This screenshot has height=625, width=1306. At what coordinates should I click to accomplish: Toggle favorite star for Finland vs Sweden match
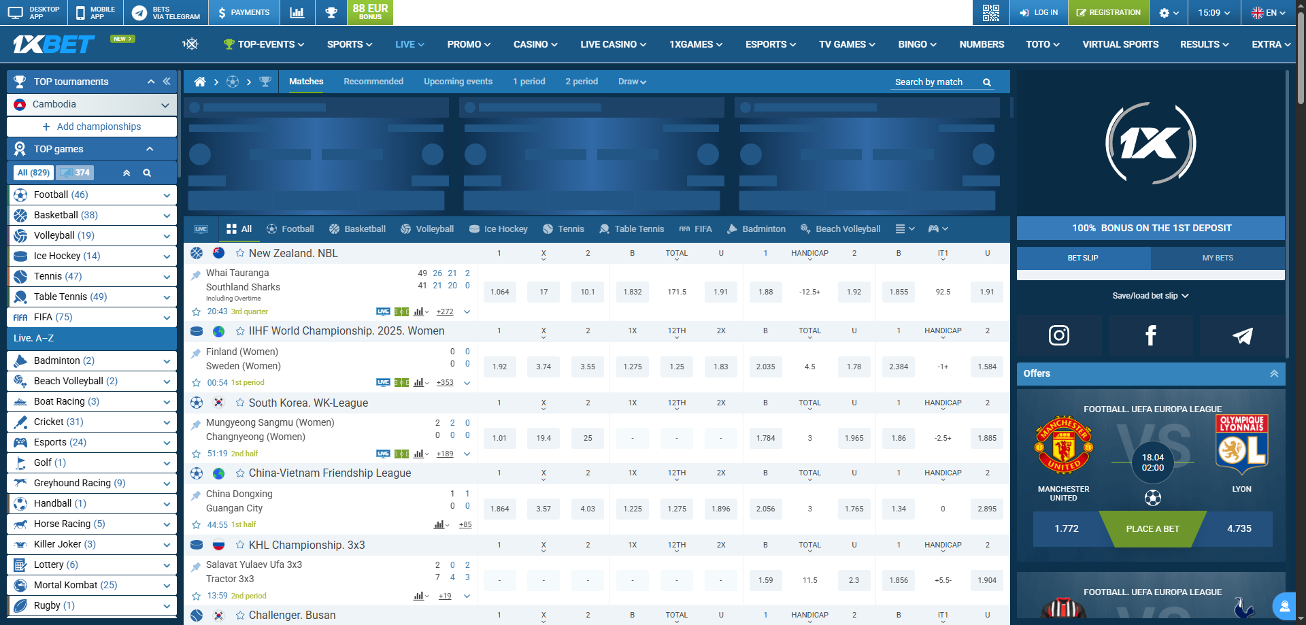click(x=196, y=383)
